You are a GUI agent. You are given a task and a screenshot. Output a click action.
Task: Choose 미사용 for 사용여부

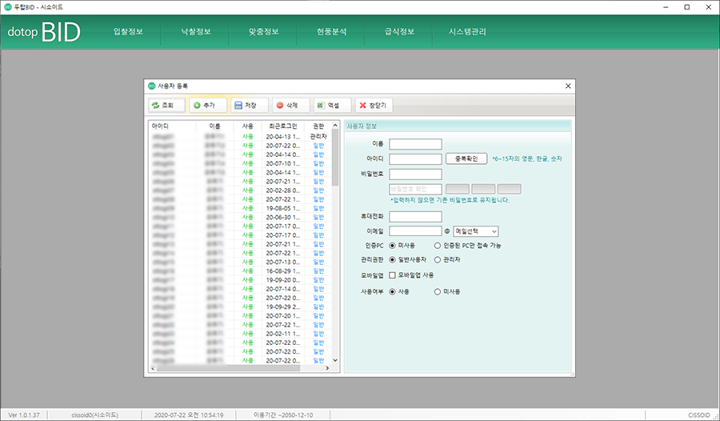click(x=438, y=291)
